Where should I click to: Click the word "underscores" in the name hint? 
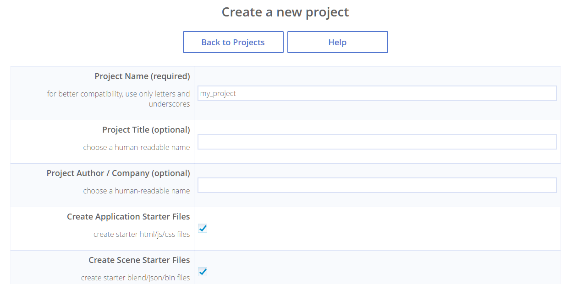pos(169,104)
